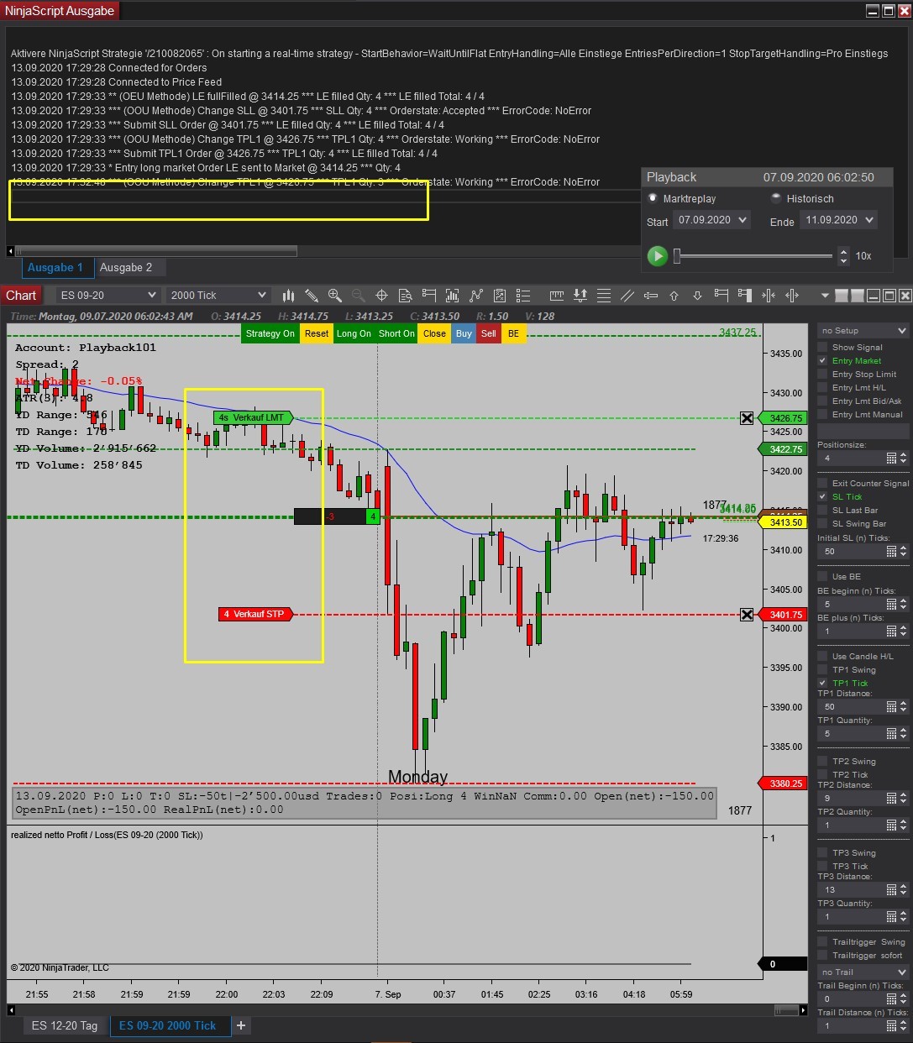Viewport: 913px width, 1043px height.
Task: Click the 4 Verkauf STP order flag
Action: [255, 614]
